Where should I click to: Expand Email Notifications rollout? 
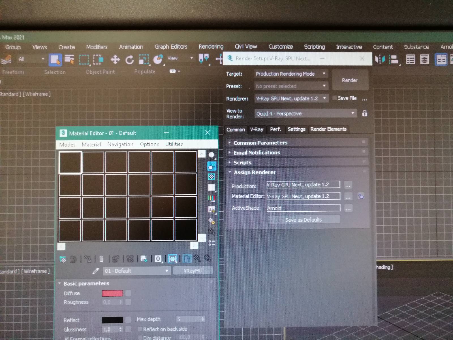297,152
